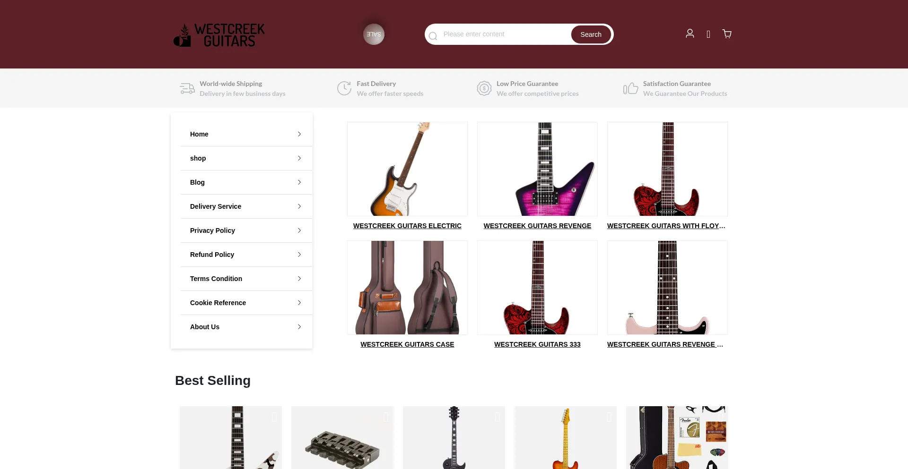Open the user account icon
The width and height of the screenshot is (908, 469).
click(x=690, y=34)
